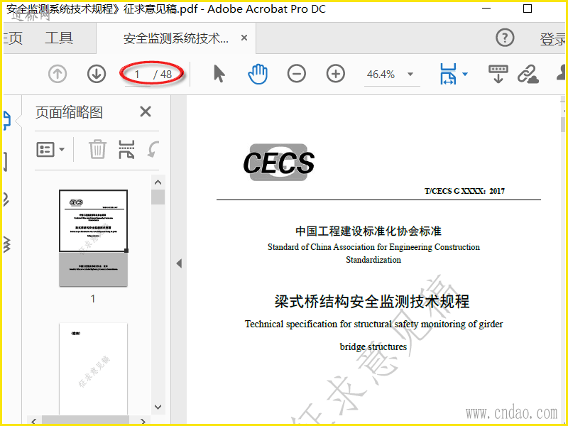Click the bookmarks sidebar icon
The image size is (568, 426).
[x=5, y=162]
